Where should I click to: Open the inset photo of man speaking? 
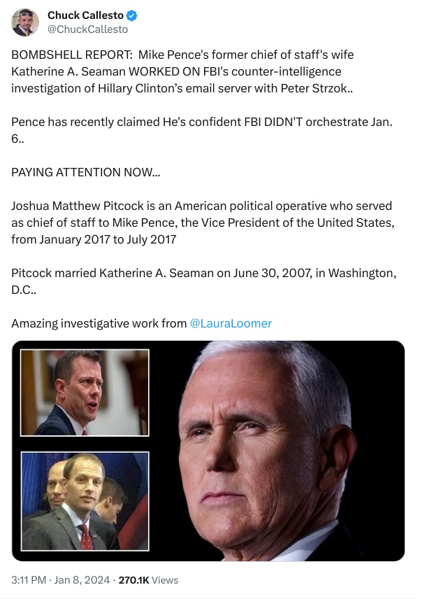pos(85,393)
